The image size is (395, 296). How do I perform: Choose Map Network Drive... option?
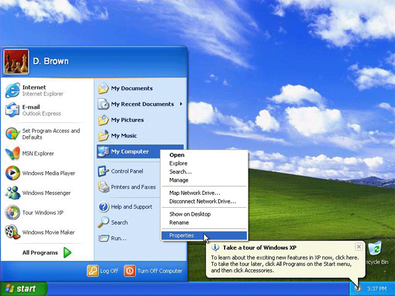pos(204,193)
